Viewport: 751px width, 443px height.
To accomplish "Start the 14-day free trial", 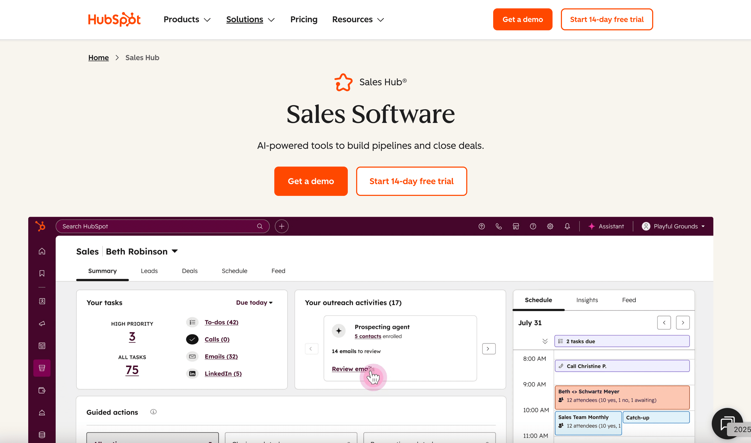I will pos(411,181).
